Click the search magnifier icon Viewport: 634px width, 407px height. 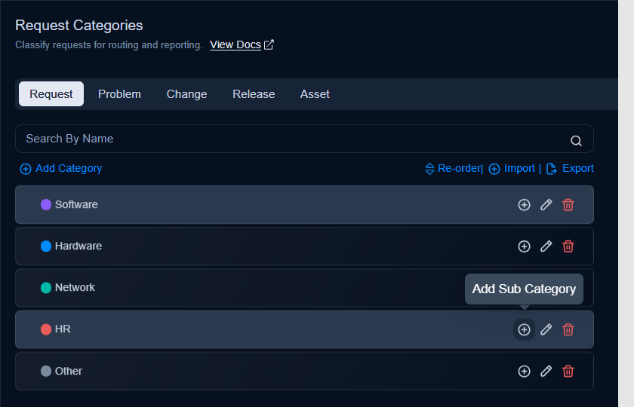[576, 140]
